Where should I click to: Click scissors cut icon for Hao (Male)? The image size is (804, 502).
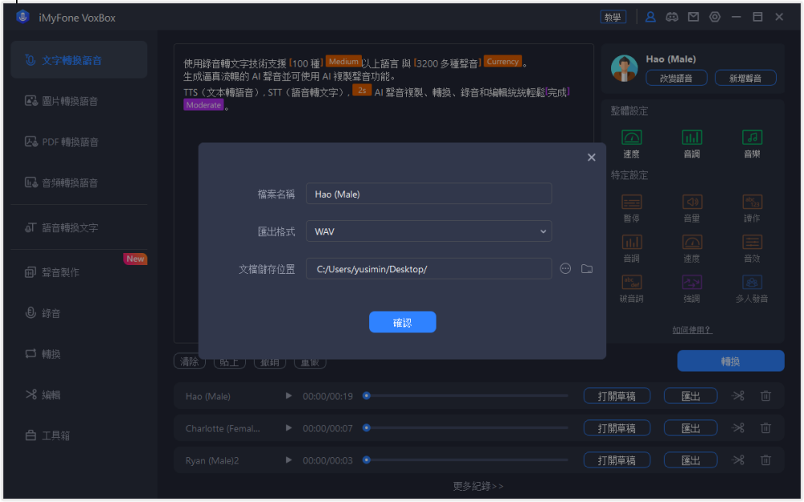[738, 396]
